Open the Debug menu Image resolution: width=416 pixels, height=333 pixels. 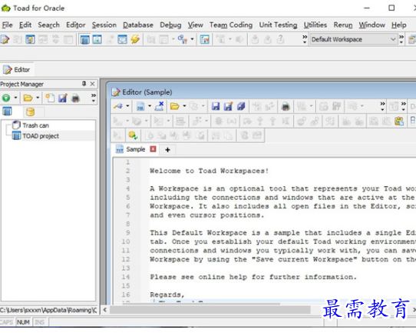170,25
